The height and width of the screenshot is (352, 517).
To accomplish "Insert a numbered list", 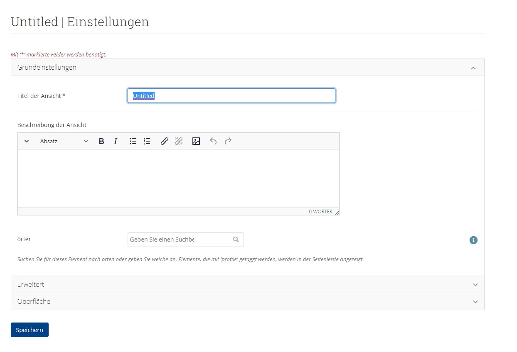I will click(147, 141).
